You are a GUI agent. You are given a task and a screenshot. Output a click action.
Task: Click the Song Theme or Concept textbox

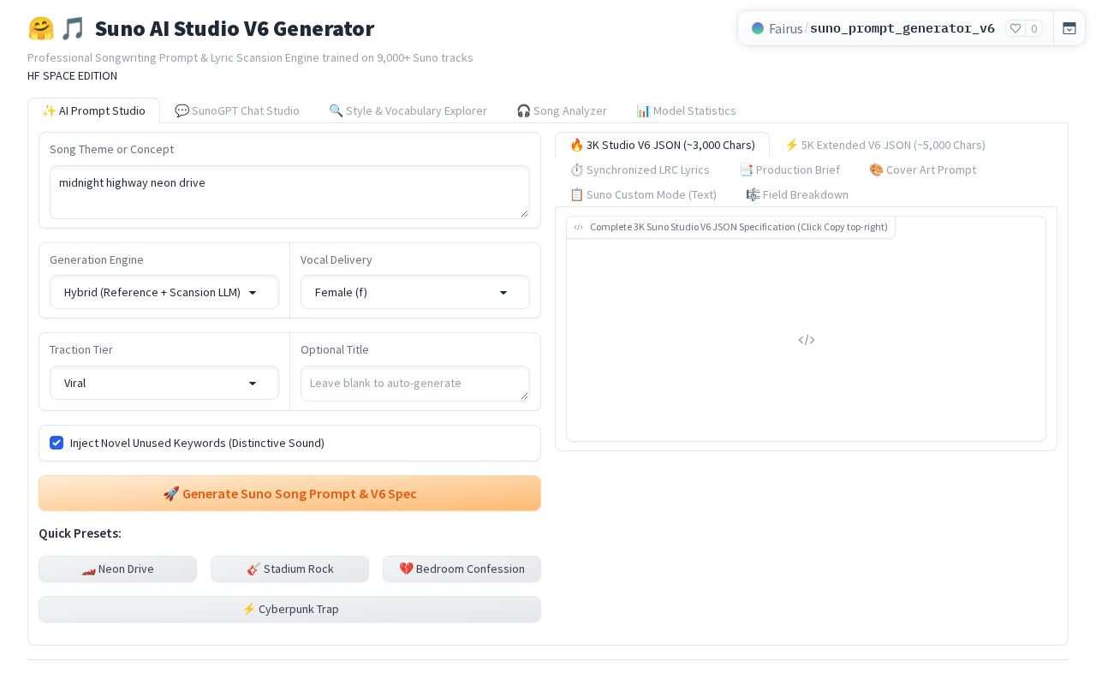[x=289, y=192]
